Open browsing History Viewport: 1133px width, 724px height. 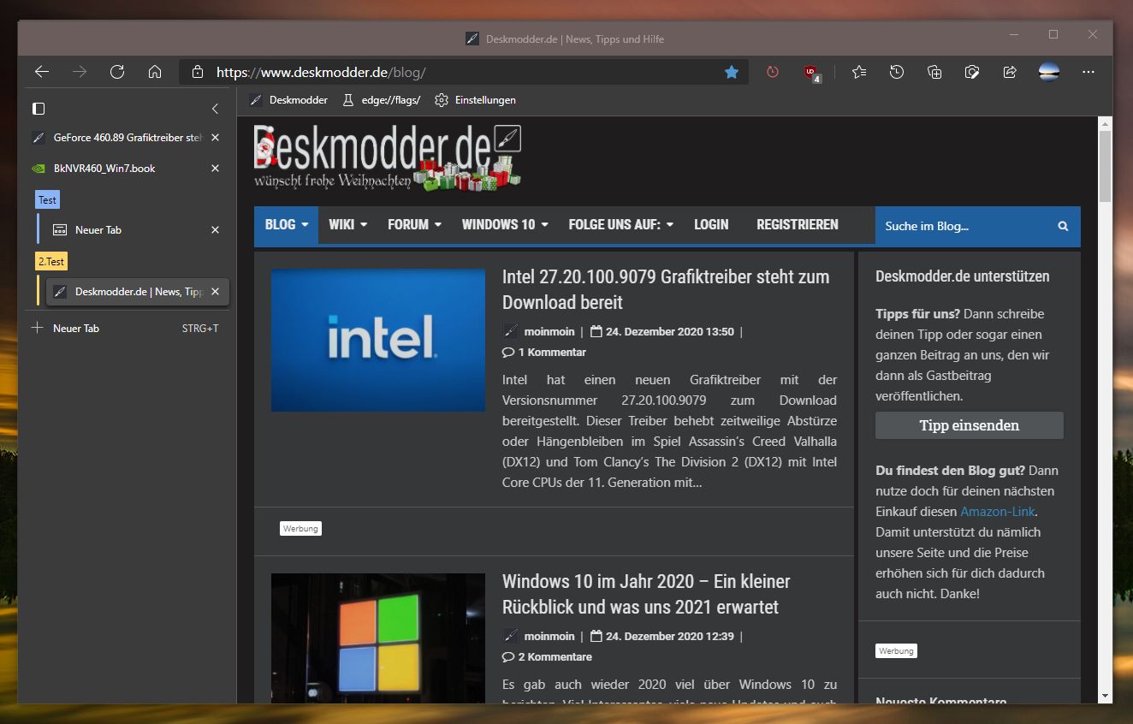pos(897,72)
